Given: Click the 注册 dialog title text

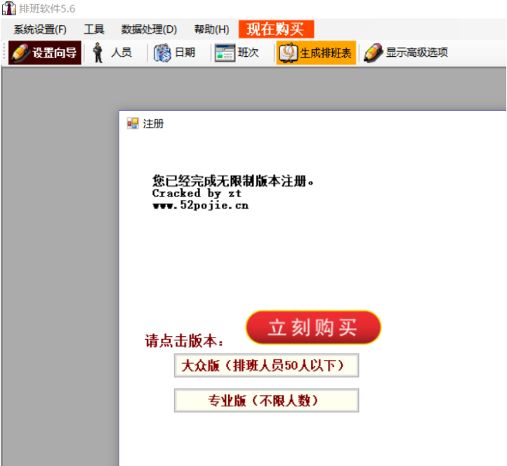Looking at the screenshot, I should pos(153,124).
